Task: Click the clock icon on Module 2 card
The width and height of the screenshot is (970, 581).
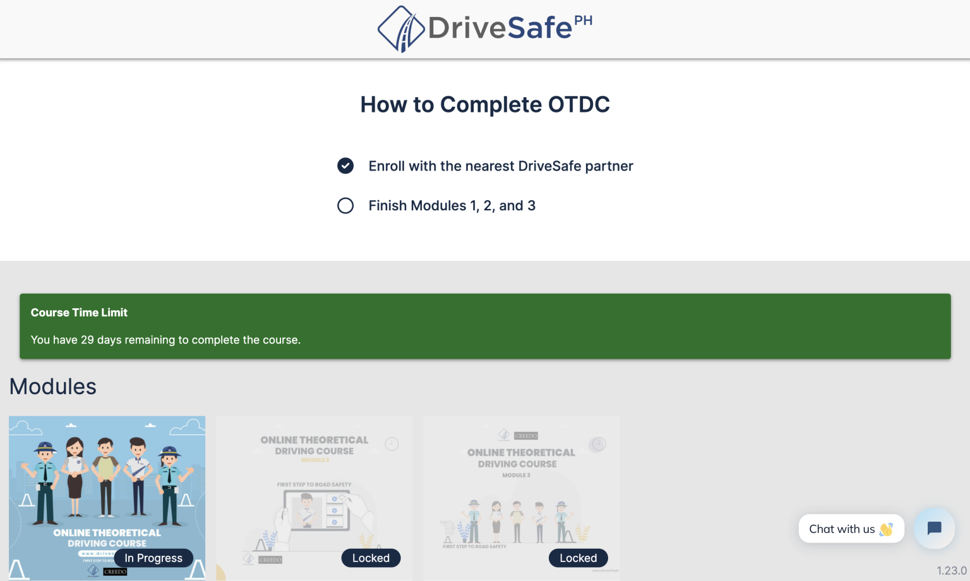Action: click(x=392, y=444)
